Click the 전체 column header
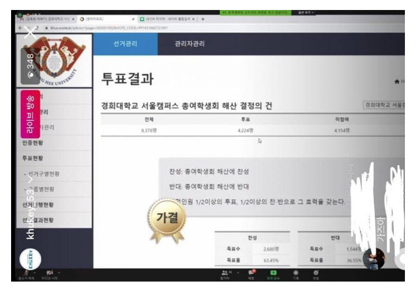The height and width of the screenshot is (291, 416). coord(149,119)
